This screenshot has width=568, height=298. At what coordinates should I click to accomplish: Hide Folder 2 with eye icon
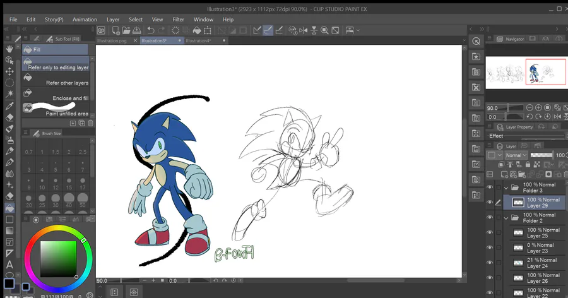(x=490, y=218)
